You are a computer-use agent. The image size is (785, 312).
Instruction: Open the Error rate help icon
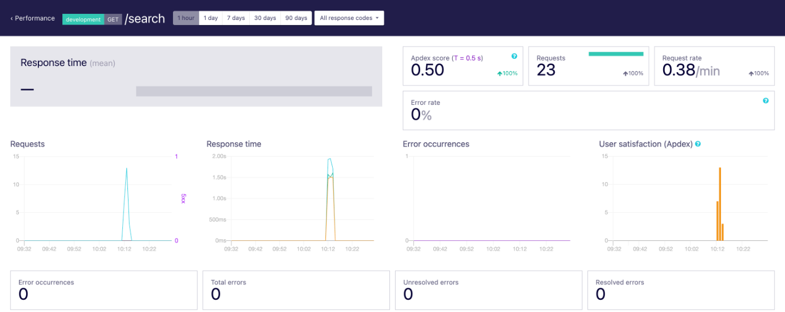pos(766,100)
